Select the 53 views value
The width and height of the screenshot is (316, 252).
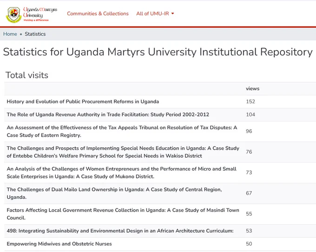point(249,231)
